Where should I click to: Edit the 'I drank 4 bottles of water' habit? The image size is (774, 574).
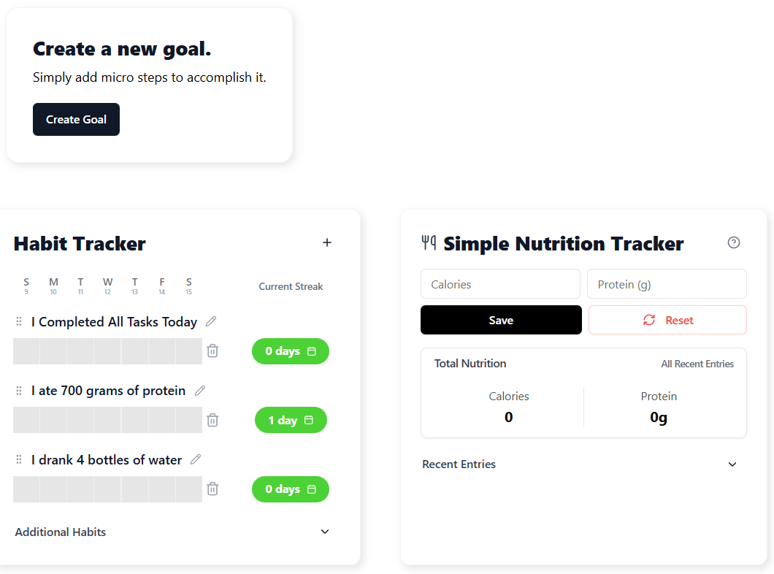pyautogui.click(x=196, y=459)
